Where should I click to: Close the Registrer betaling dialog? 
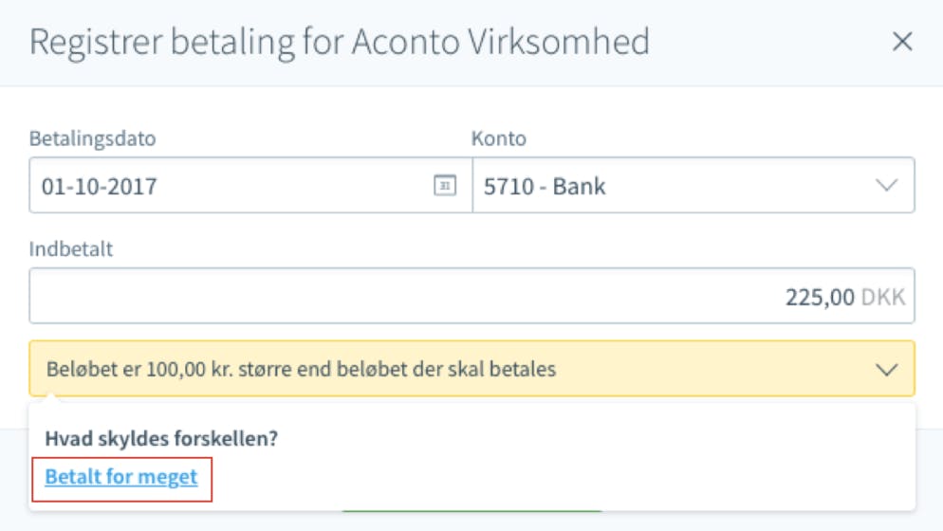[x=902, y=42]
